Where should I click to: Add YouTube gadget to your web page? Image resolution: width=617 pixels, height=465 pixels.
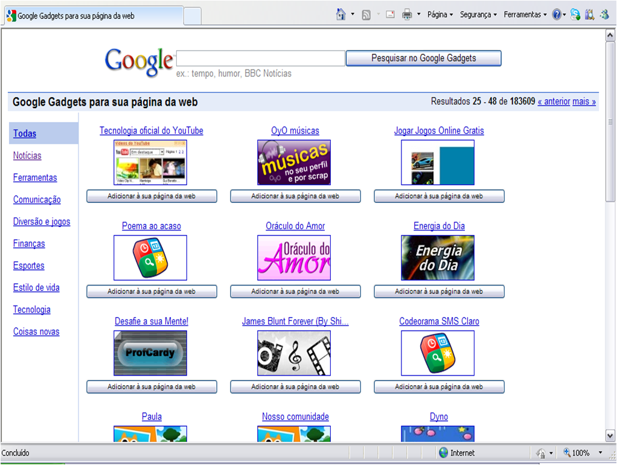pos(152,196)
